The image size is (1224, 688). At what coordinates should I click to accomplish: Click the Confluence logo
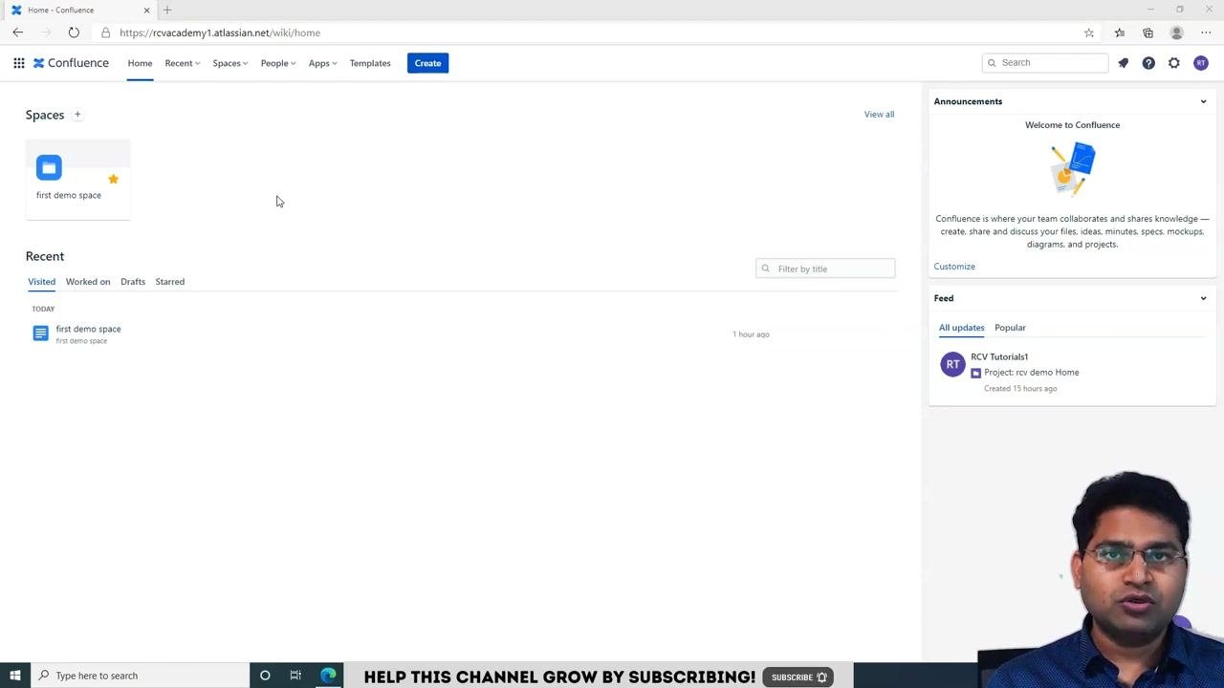[x=71, y=63]
